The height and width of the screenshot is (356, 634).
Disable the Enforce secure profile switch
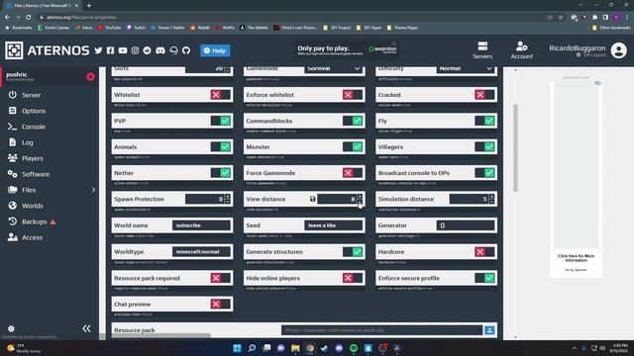pyautogui.click(x=484, y=278)
